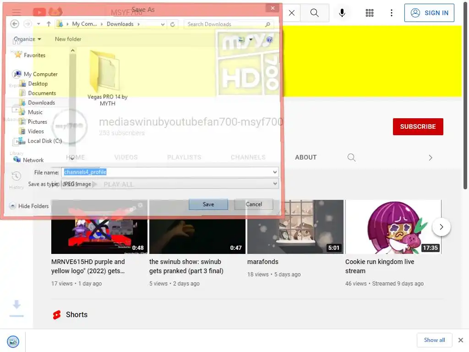
Task: Click the download arrow icon in sidebar
Action: point(16,308)
